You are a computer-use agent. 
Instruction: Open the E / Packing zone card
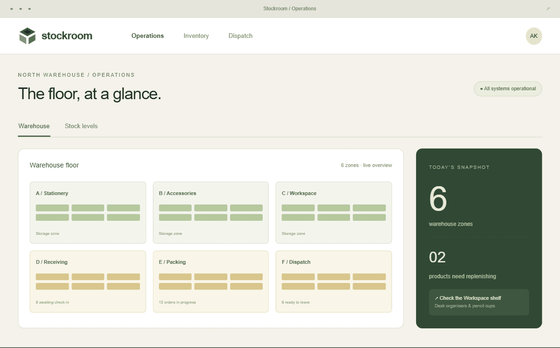[211, 282]
